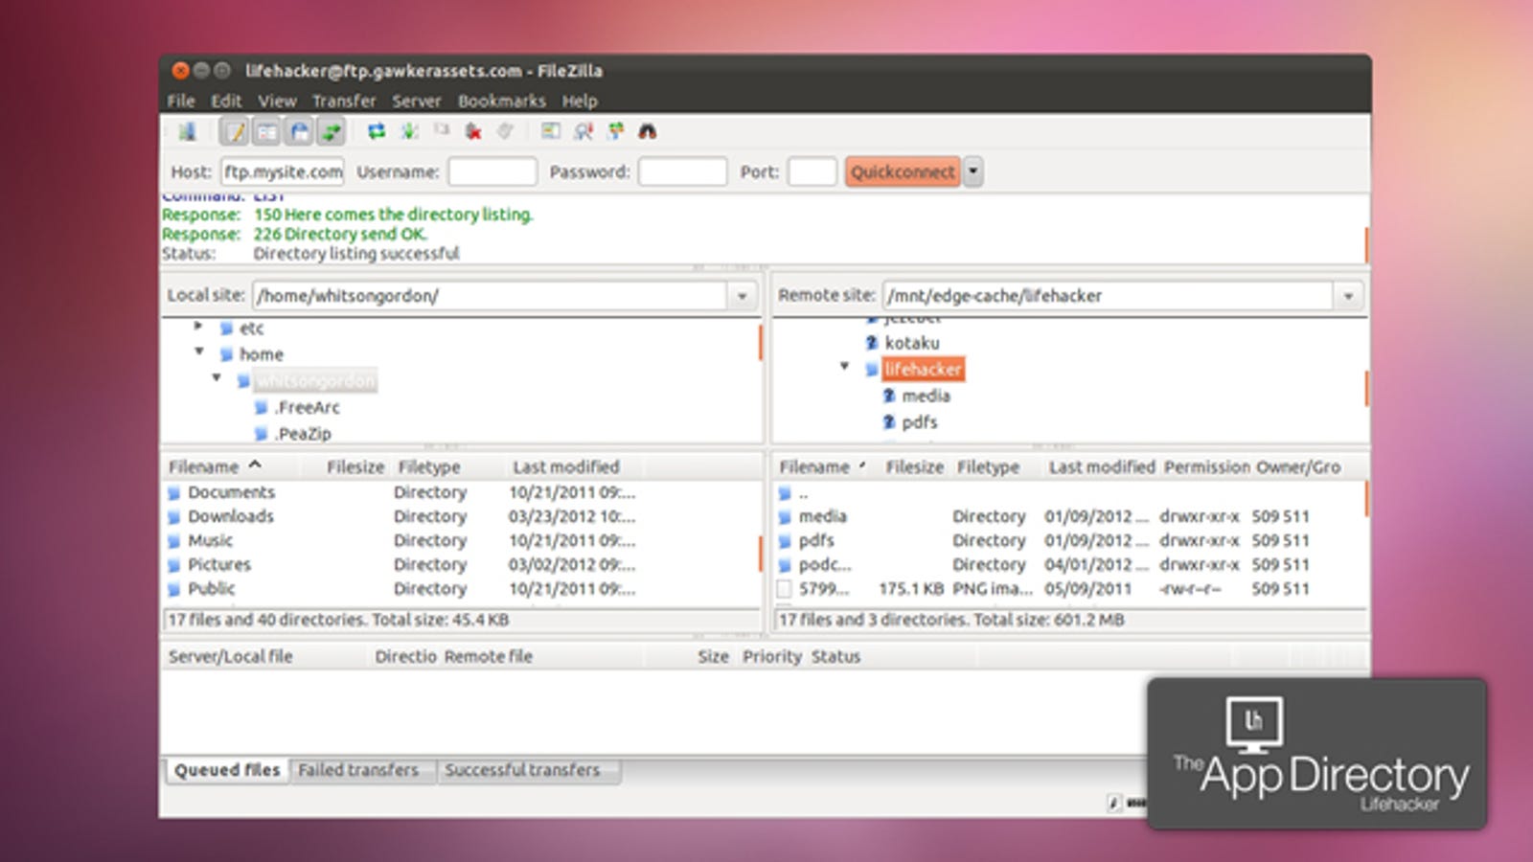Image resolution: width=1533 pixels, height=862 pixels.
Task: Toggle directory comparison icon
Action: coord(583,131)
